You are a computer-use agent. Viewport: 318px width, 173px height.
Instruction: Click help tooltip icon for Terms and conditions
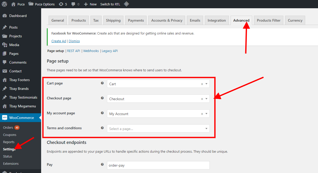tap(102, 128)
